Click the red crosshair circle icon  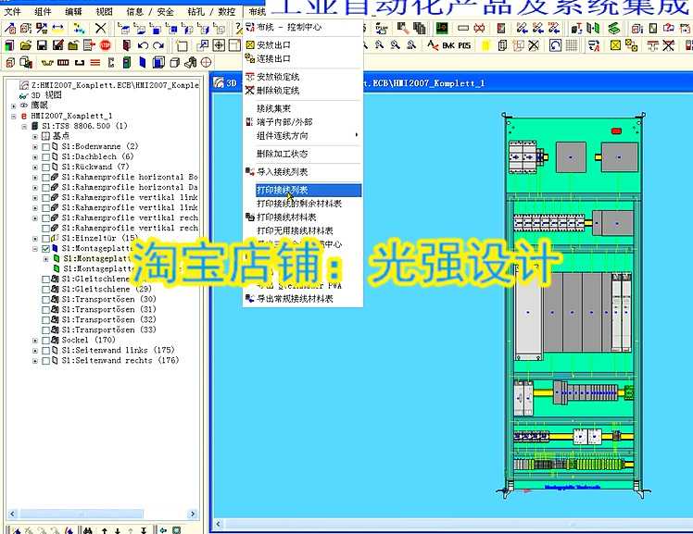207,62
